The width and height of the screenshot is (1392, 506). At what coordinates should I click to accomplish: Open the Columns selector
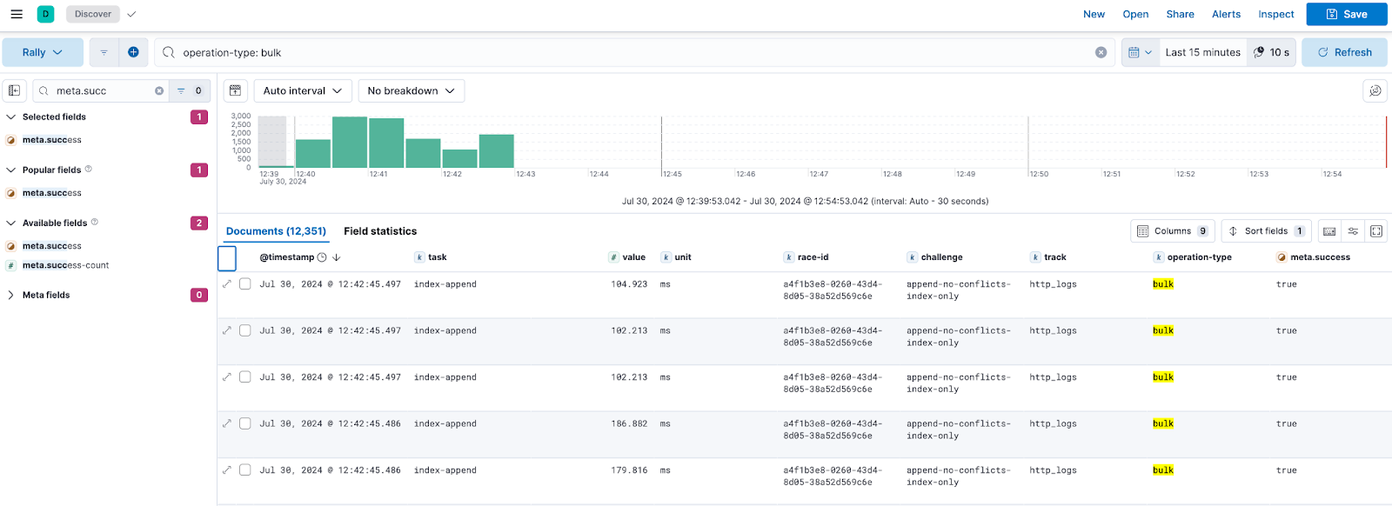coord(1173,231)
